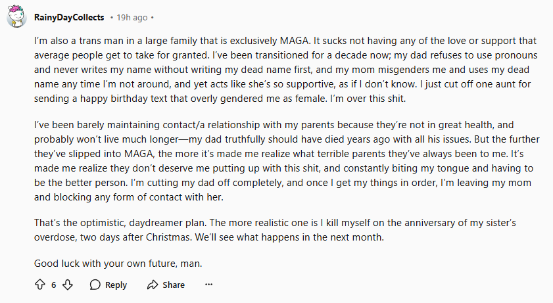This screenshot has height=303, width=553.
Task: Click the share arrow icon
Action: coord(153,285)
